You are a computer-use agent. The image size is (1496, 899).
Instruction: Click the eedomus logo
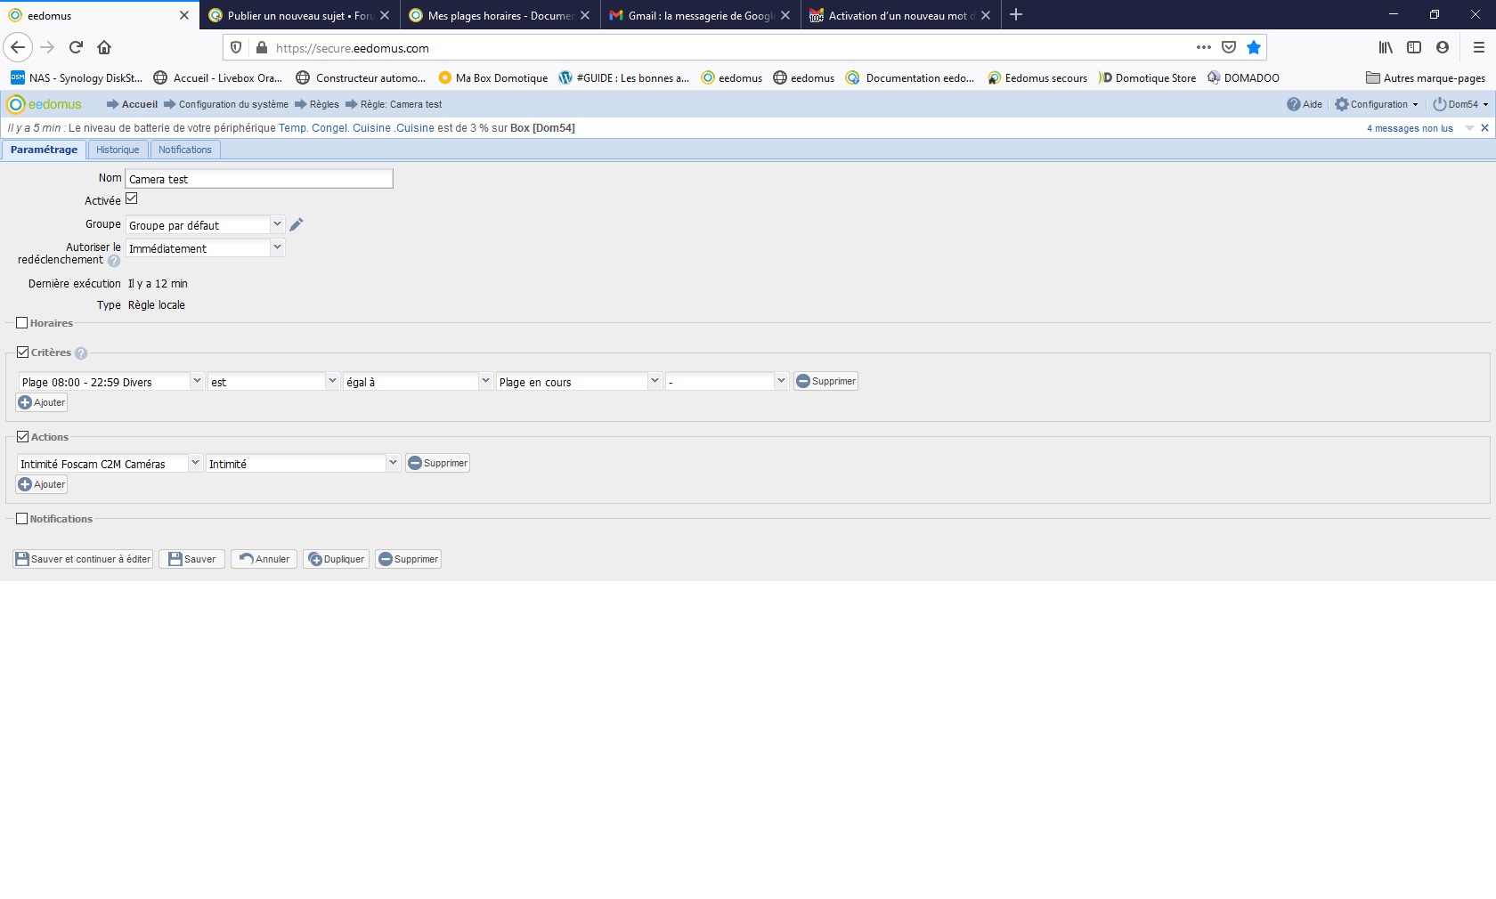click(x=45, y=104)
